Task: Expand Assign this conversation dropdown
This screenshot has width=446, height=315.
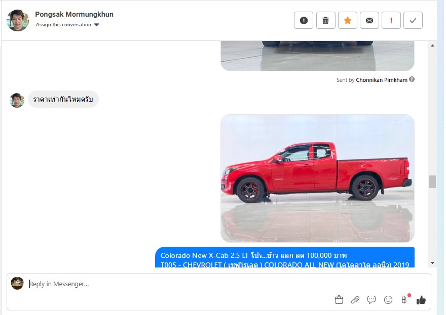Action: 67,25
